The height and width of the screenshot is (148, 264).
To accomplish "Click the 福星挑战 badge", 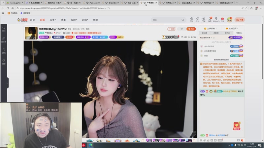I will [83, 37].
